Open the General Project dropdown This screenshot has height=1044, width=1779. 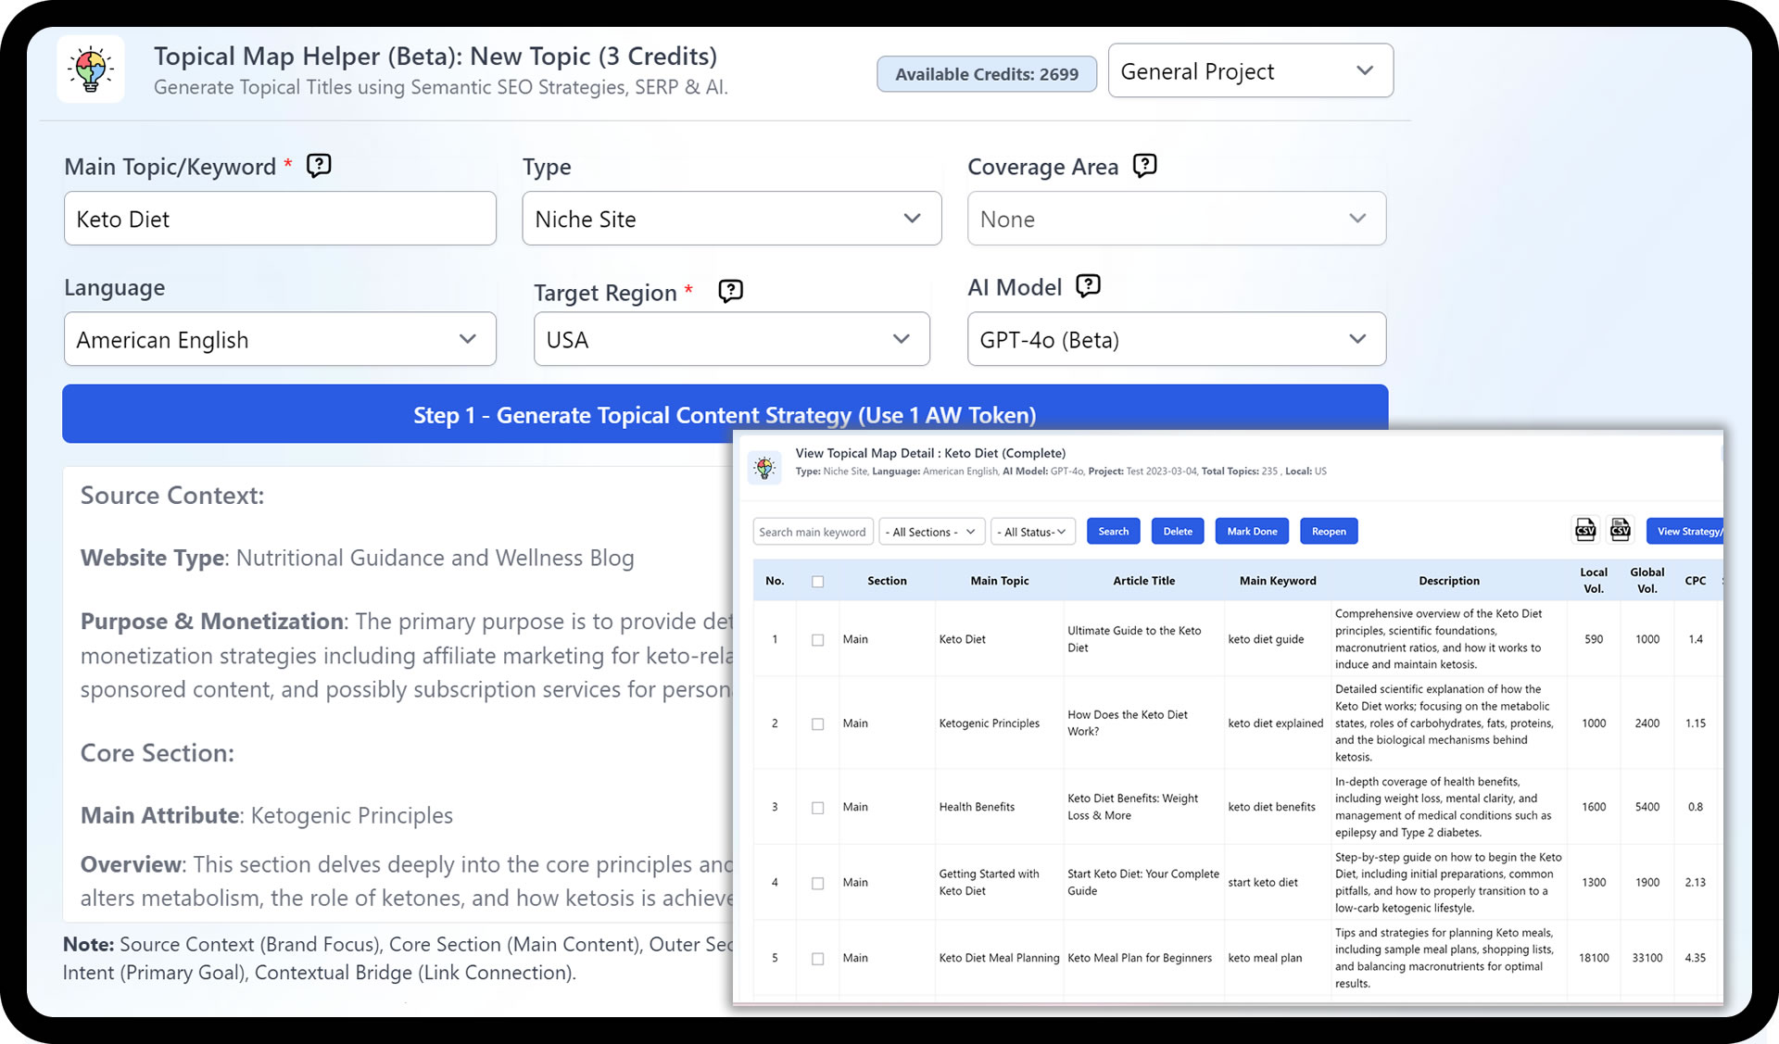[1250, 70]
